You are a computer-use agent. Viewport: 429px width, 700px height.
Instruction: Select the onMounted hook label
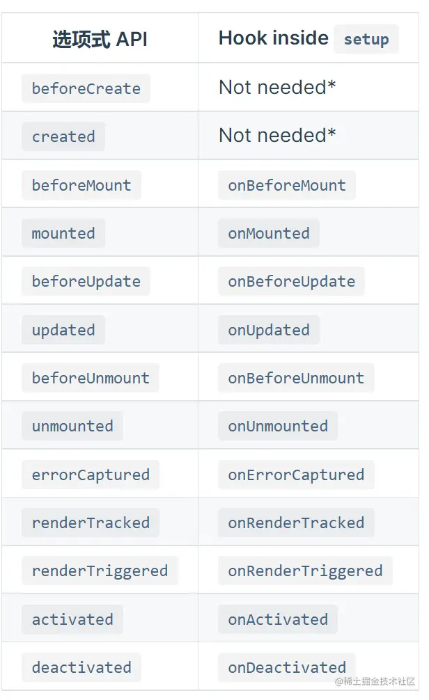tap(269, 234)
